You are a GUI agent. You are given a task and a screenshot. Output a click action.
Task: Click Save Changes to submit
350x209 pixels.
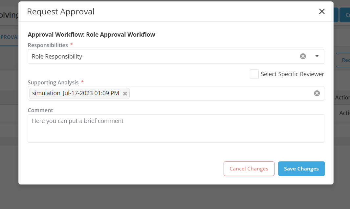(301, 169)
